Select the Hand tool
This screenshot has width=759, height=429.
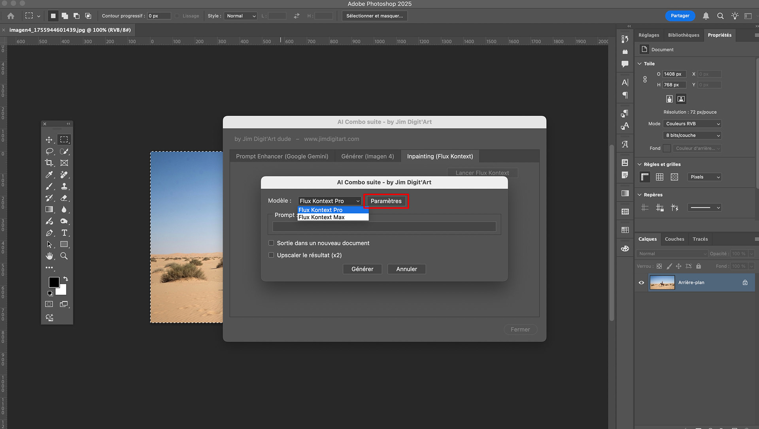click(49, 256)
